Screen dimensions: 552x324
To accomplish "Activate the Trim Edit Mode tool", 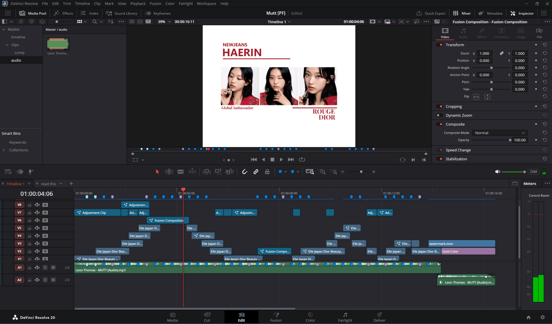I will click(169, 172).
